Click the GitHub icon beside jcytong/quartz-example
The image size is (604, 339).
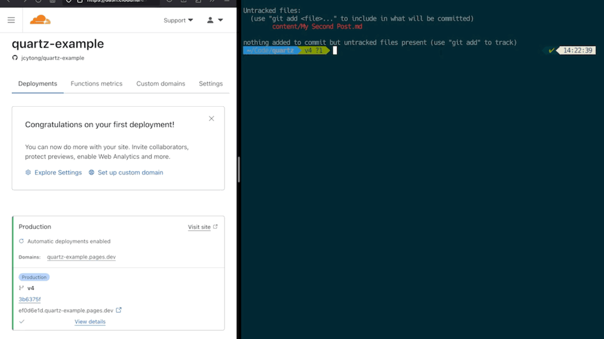(15, 58)
